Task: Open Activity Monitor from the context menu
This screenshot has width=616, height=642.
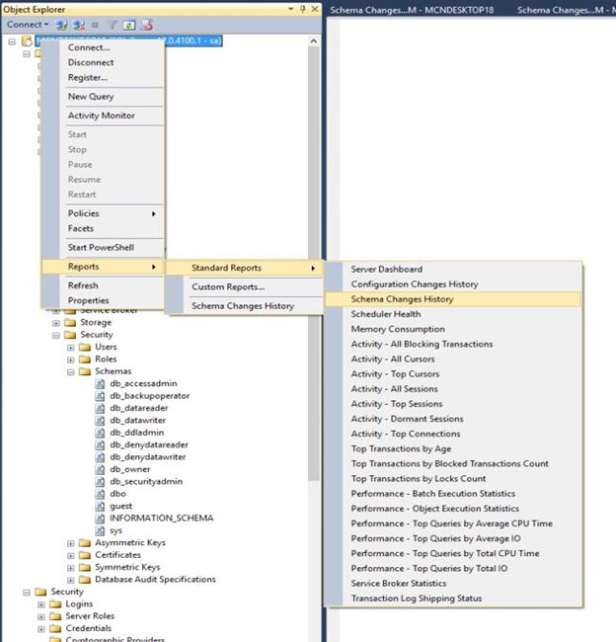Action: tap(101, 116)
